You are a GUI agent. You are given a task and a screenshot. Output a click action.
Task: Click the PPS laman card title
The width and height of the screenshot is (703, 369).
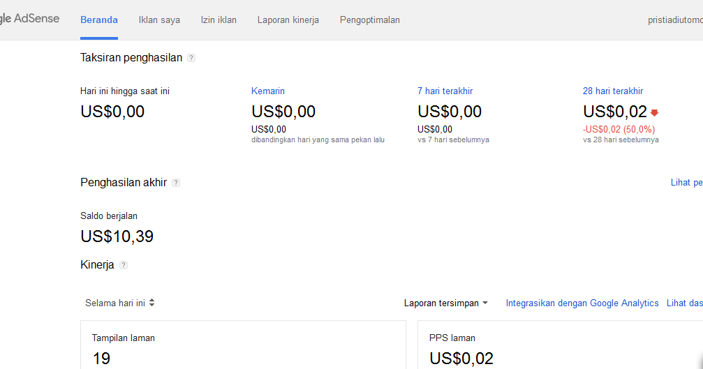[x=452, y=338]
